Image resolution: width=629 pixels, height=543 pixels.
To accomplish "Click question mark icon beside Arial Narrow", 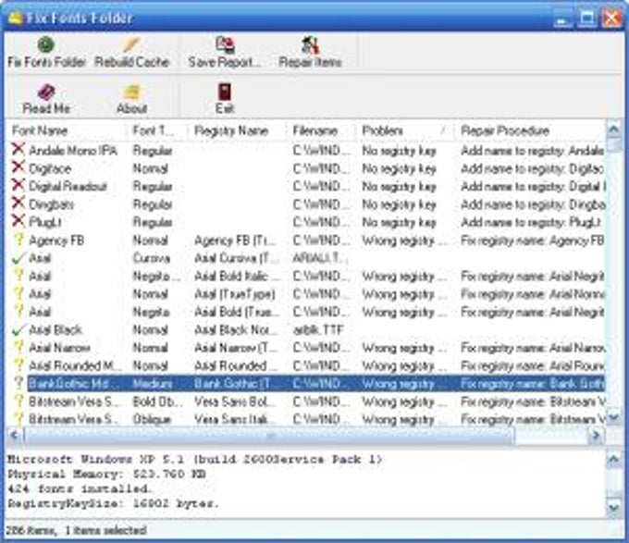I will 18,347.
